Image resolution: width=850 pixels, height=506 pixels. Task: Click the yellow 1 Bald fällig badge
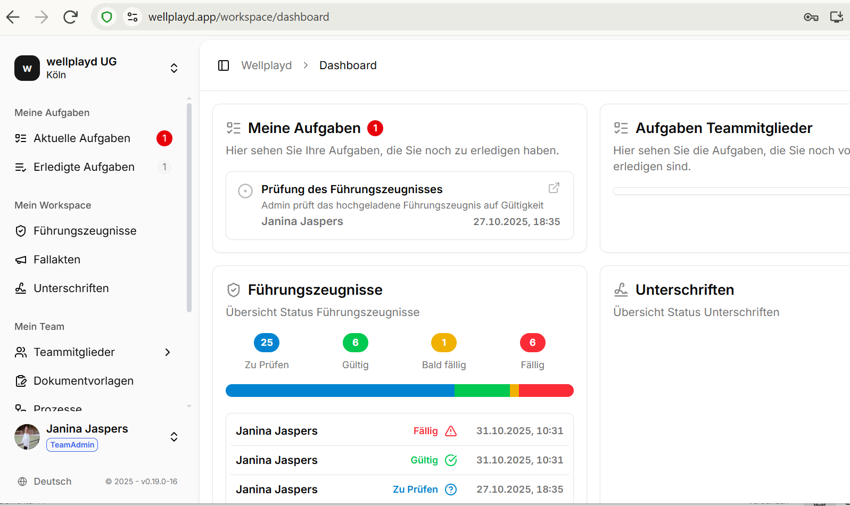tap(444, 343)
